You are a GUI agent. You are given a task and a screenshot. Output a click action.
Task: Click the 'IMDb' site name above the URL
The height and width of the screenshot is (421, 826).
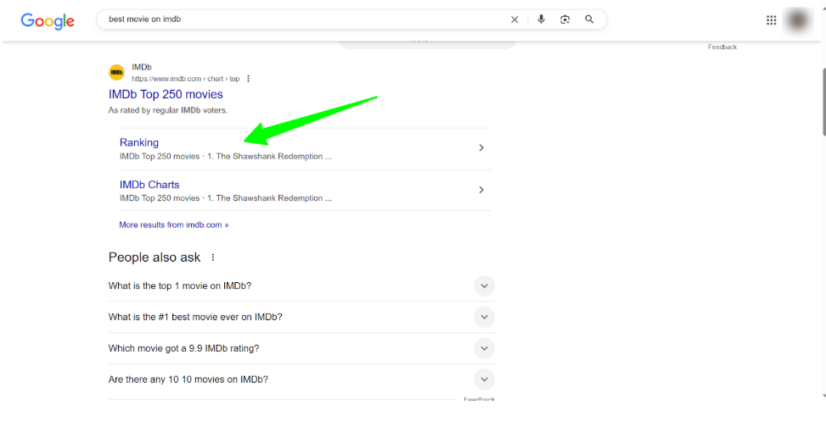pos(142,67)
